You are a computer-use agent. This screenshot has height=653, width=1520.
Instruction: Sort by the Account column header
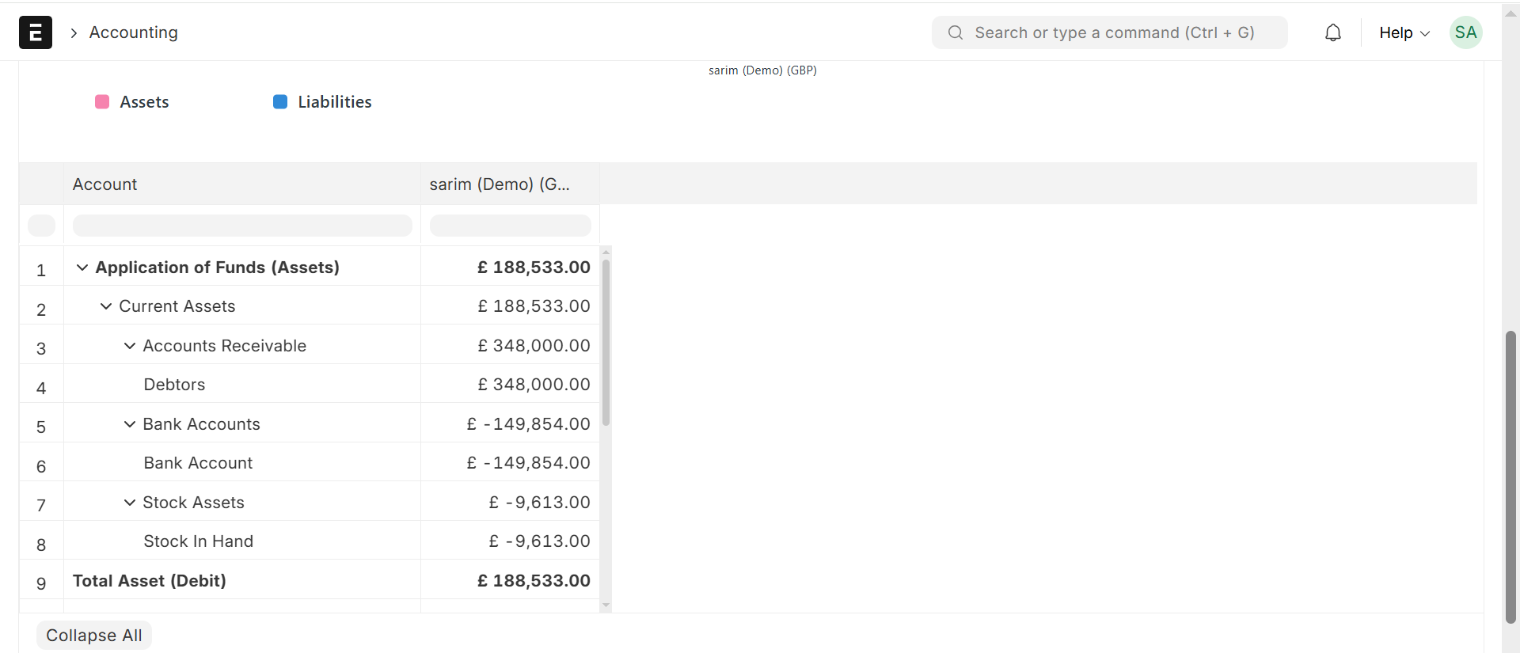pyautogui.click(x=105, y=184)
